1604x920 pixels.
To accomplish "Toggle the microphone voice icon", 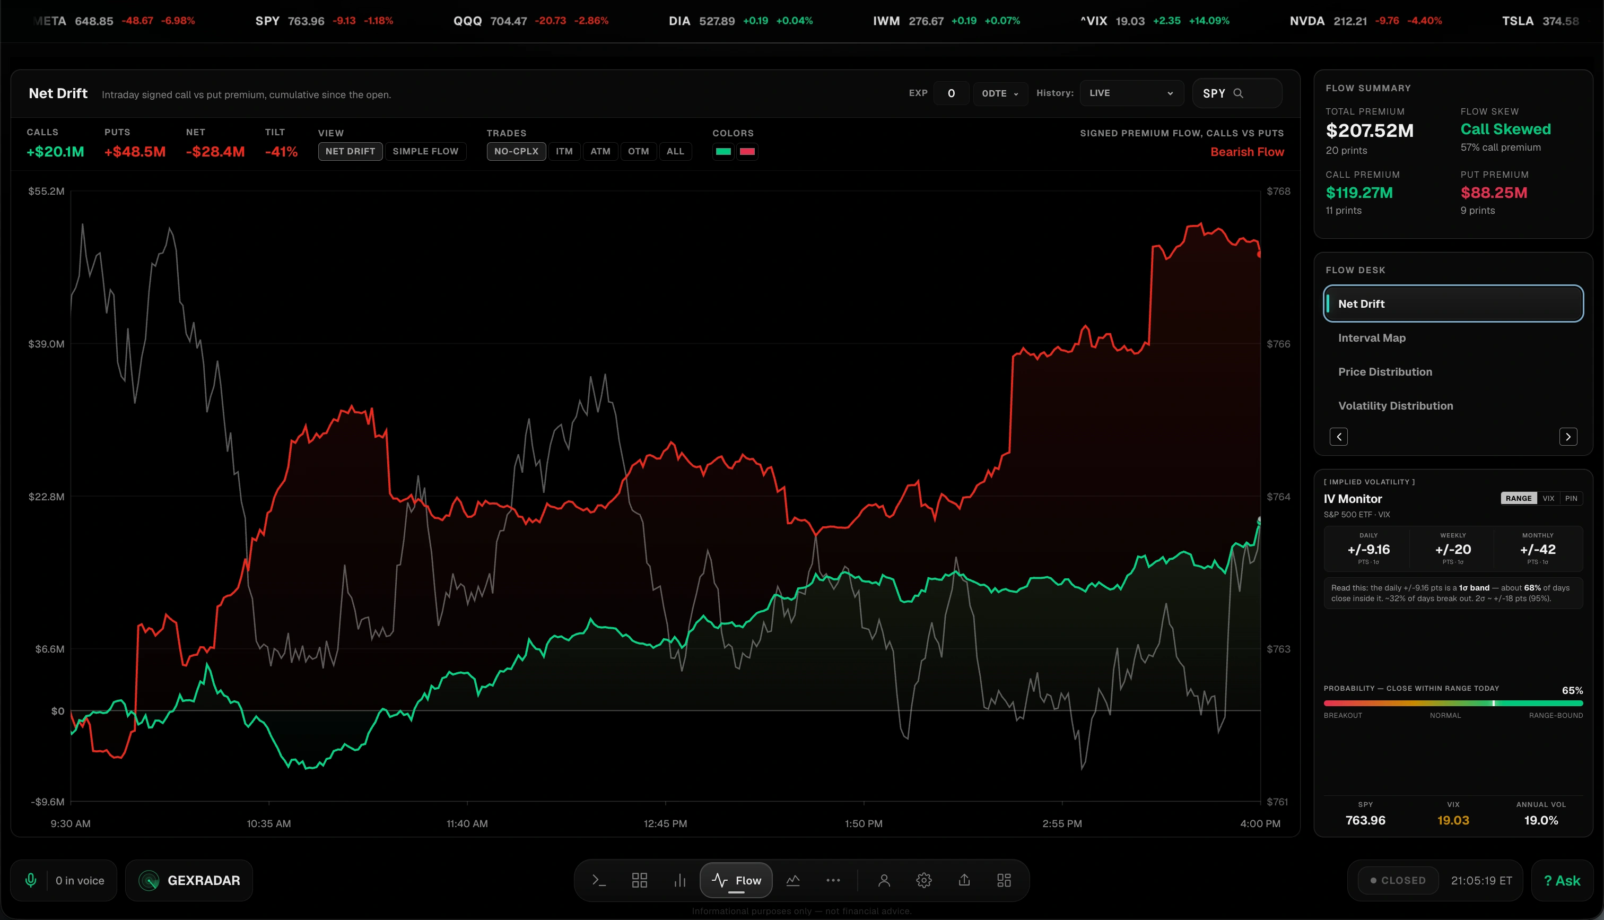I will [30, 880].
